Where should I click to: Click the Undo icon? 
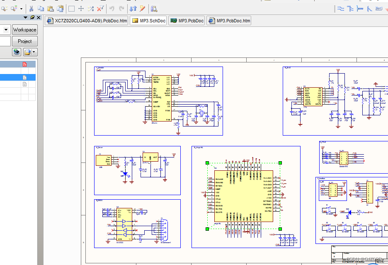tap(112, 8)
